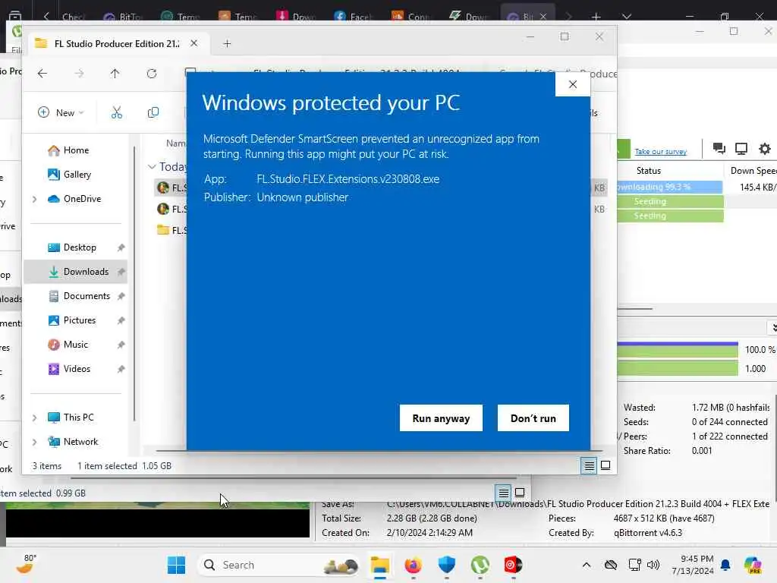The image size is (777, 583).
Task: Open Windows Start menu
Action: tap(176, 565)
